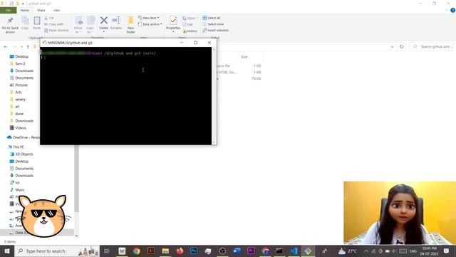456x257 pixels.
Task: Open Adobe Illustrator from taskbar
Action: [151, 251]
